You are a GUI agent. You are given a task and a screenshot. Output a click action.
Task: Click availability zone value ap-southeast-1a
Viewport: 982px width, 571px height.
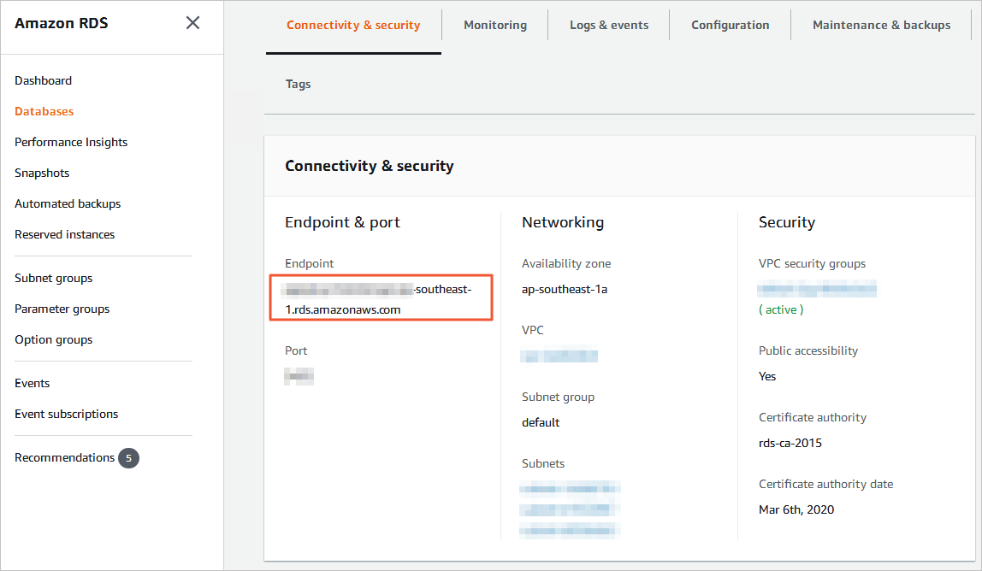pyautogui.click(x=565, y=289)
